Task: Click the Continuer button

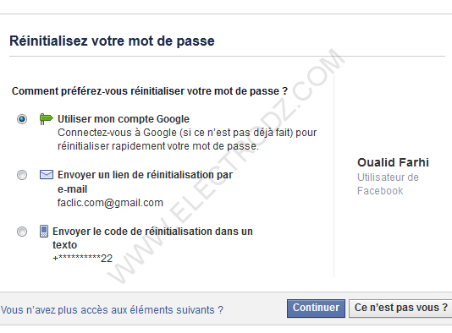Action: click(x=316, y=308)
